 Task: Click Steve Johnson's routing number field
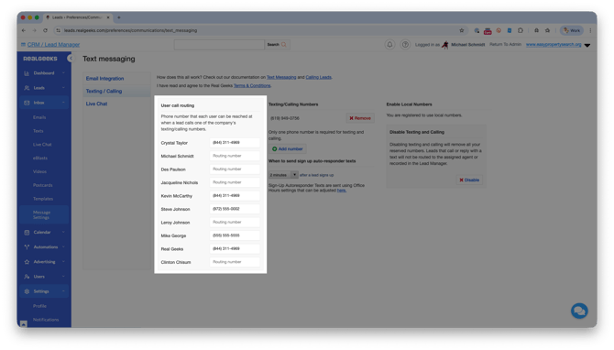(x=235, y=209)
